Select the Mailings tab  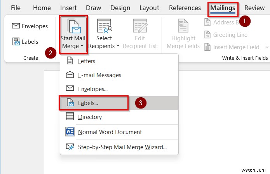coord(223,8)
